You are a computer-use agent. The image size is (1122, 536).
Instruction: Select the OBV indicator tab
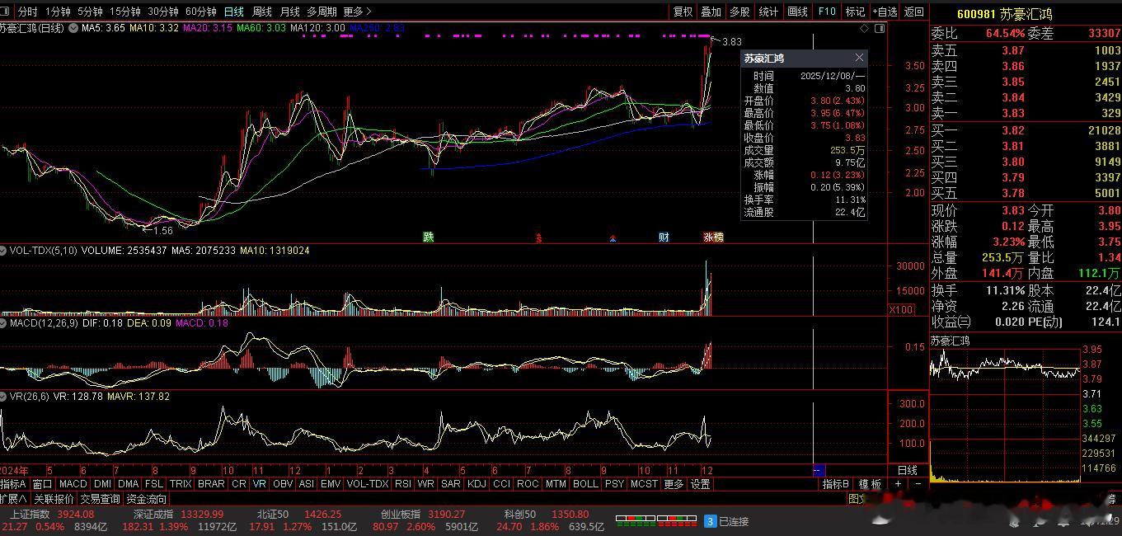coord(283,484)
